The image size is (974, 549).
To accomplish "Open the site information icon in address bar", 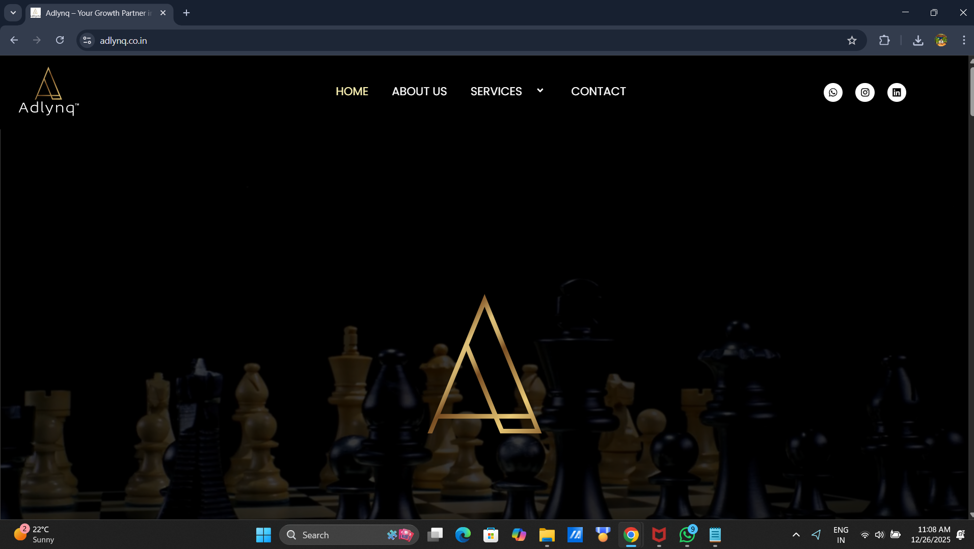I will click(x=87, y=40).
